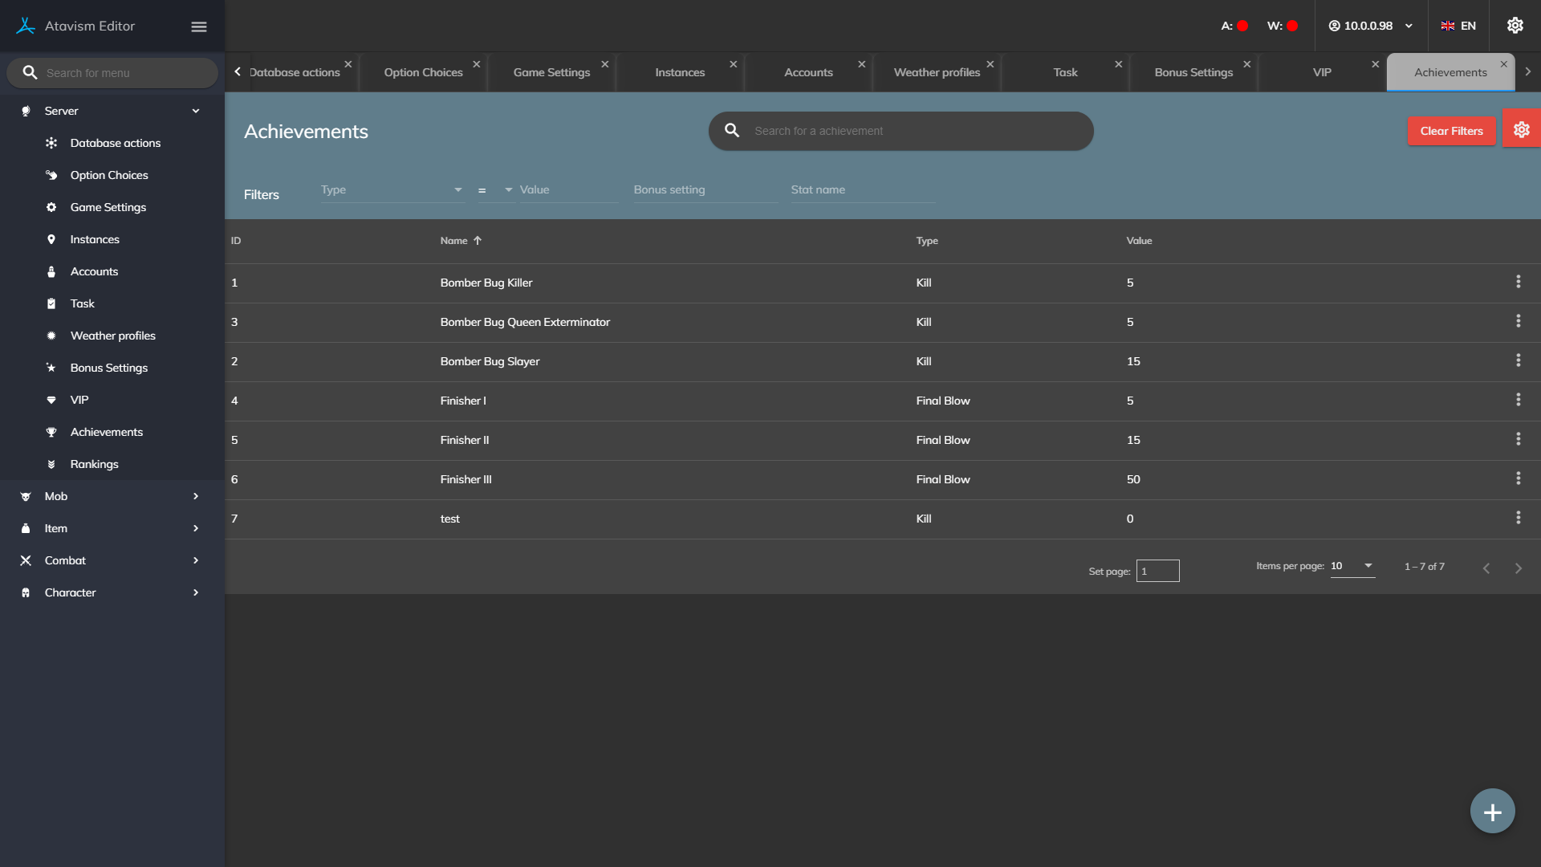
Task: Open the Type filter dropdown
Action: 392,190
